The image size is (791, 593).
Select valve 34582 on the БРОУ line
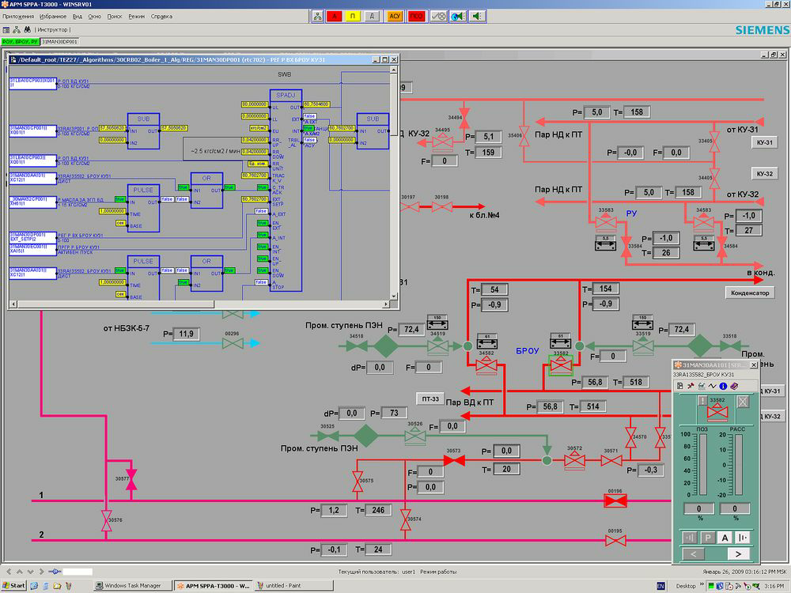(x=486, y=365)
